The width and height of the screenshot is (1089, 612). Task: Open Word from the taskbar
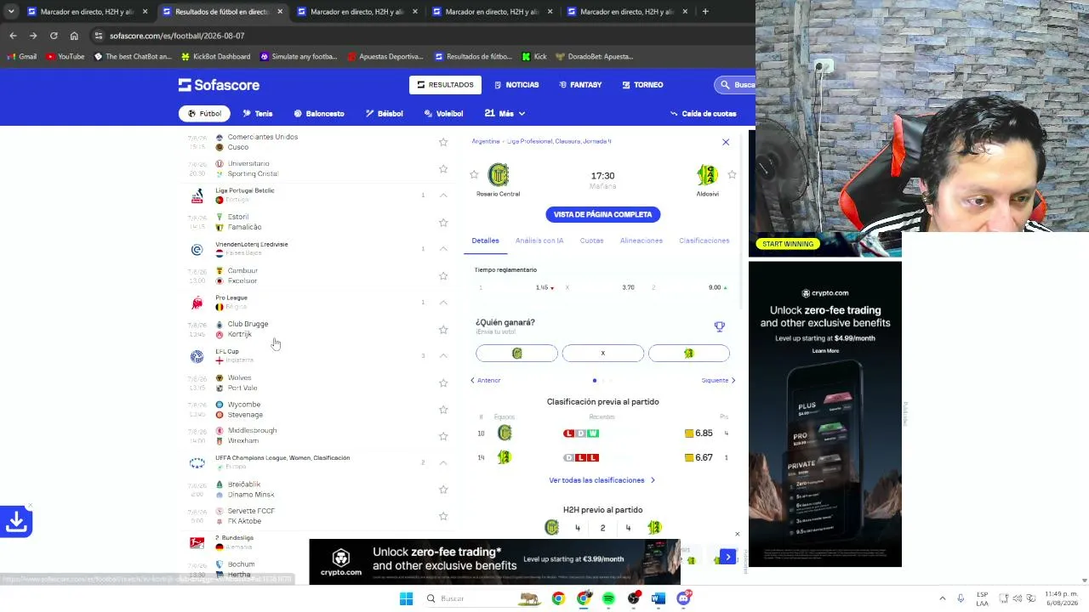click(659, 598)
